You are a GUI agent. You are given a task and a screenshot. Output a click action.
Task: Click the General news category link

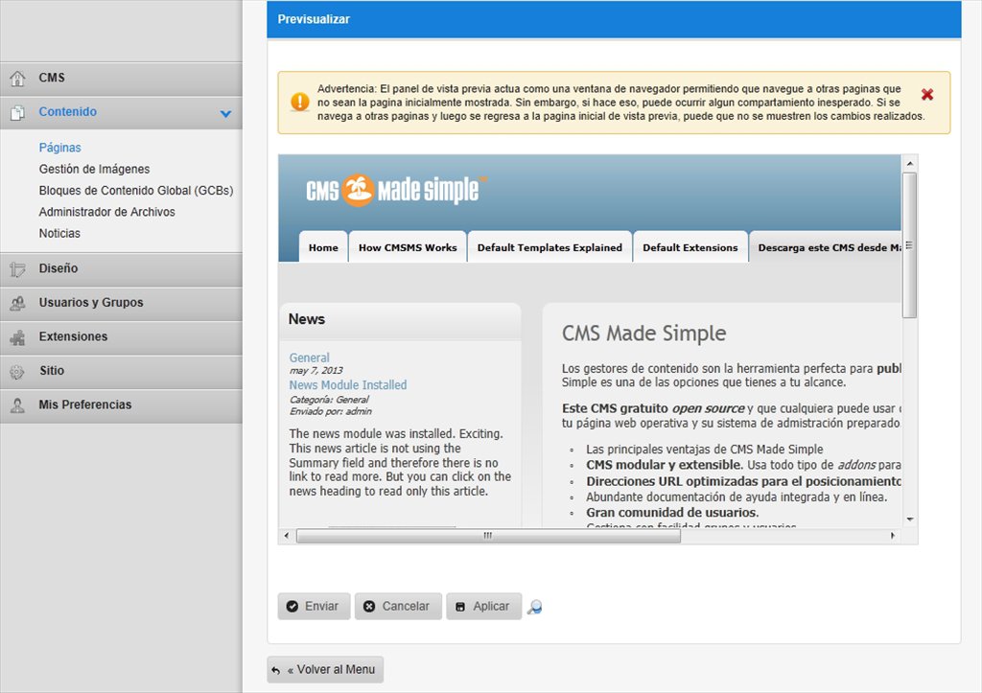[x=310, y=358]
